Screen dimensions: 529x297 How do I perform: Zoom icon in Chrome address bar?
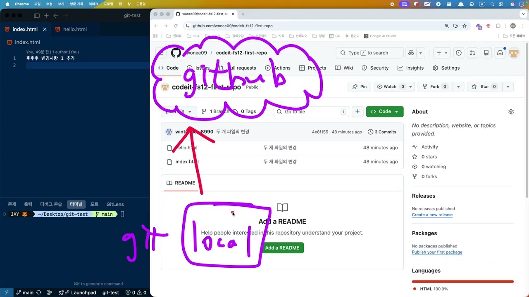pos(446,26)
